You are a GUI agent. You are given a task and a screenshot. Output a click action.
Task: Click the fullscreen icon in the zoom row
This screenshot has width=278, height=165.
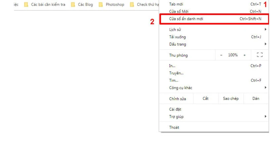(x=260, y=55)
